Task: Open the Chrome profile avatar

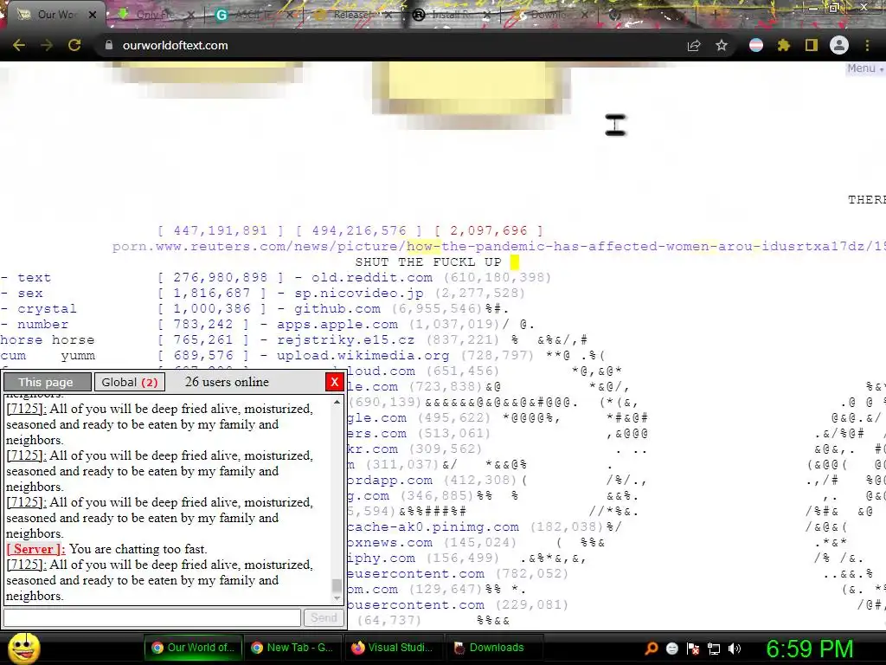Action: tap(839, 45)
